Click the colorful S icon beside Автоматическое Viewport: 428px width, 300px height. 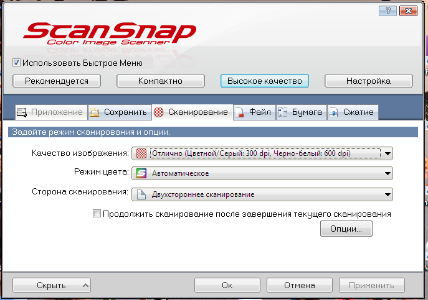pyautogui.click(x=141, y=173)
